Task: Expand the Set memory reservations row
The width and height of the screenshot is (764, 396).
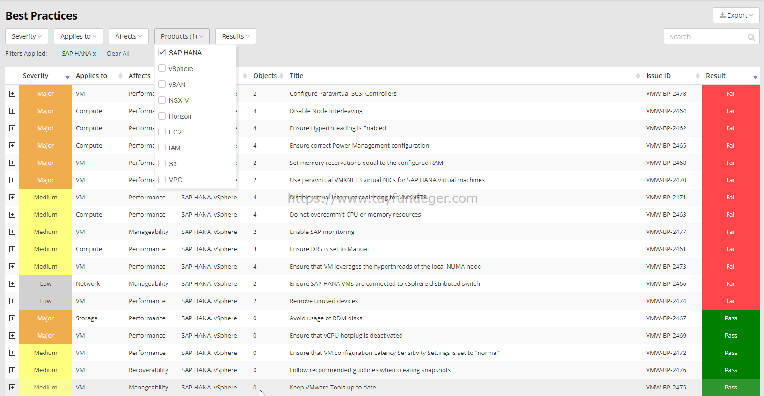Action: tap(12, 163)
